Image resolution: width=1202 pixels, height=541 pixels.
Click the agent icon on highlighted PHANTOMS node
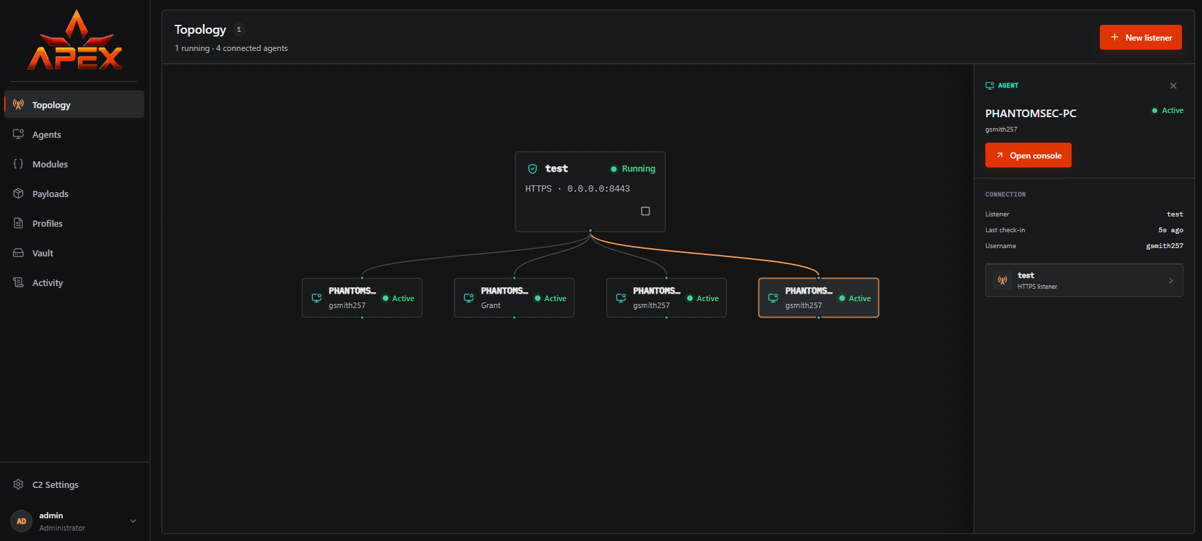point(773,298)
